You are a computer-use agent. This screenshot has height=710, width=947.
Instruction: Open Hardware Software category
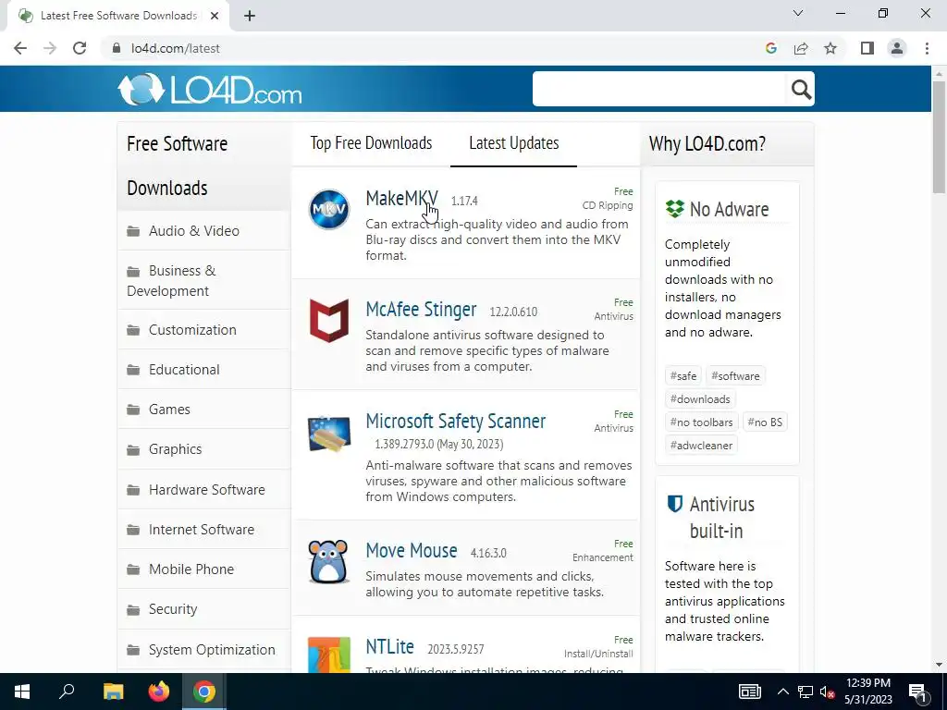pos(206,490)
